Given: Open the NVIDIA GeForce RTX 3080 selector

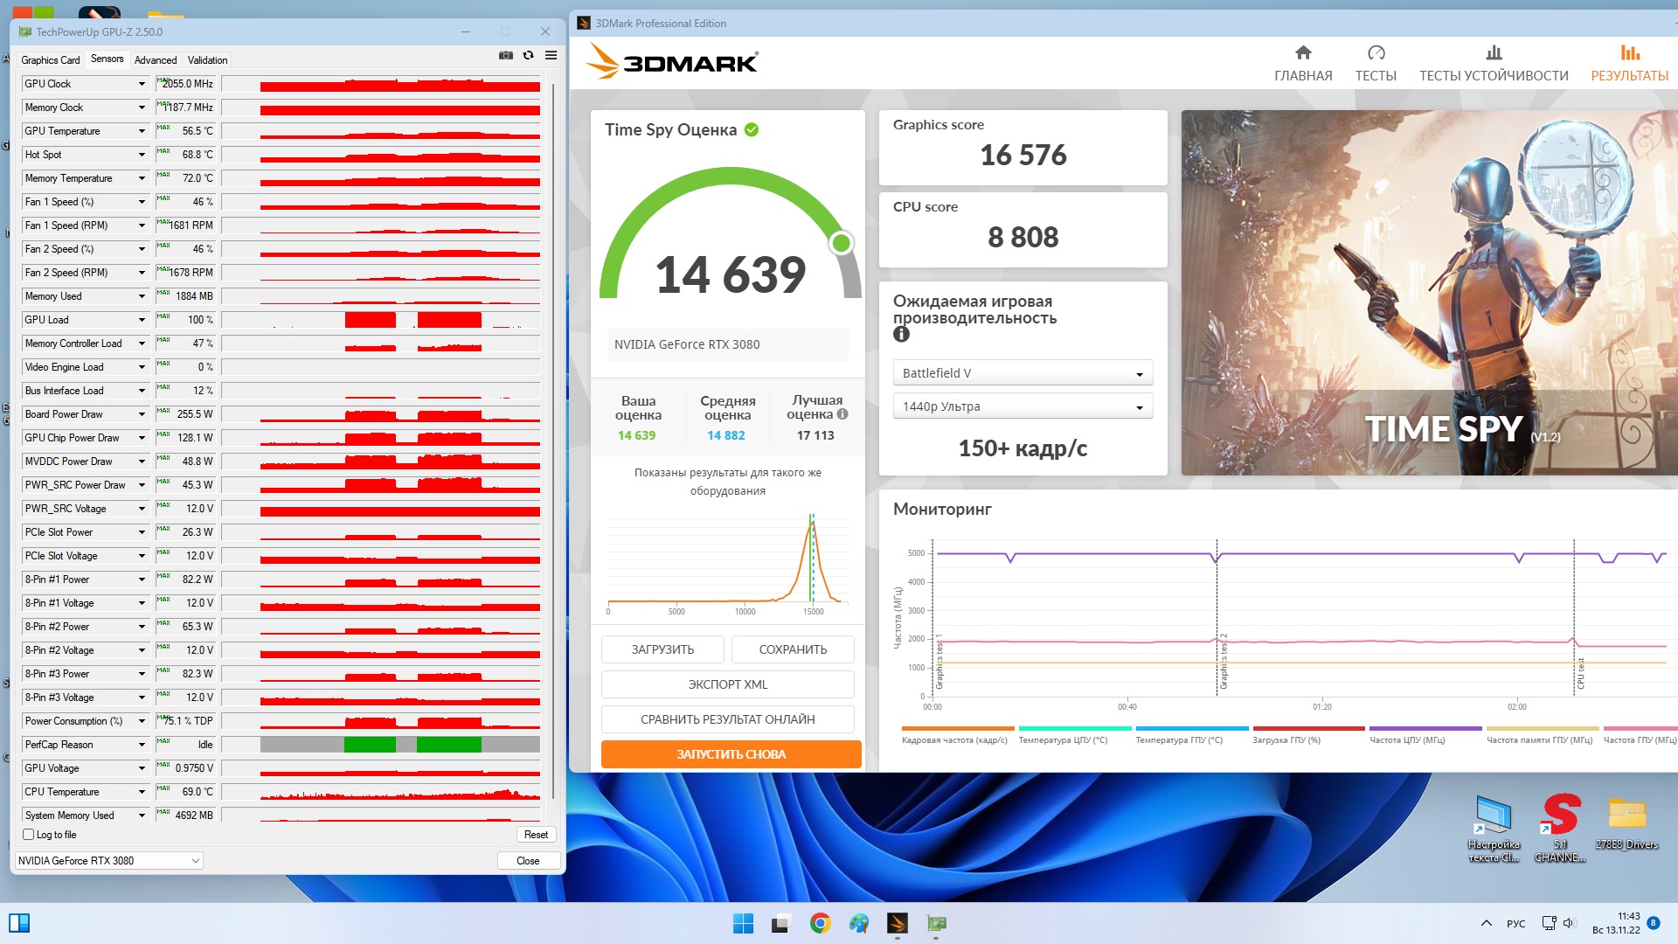Looking at the screenshot, I should click(x=109, y=861).
